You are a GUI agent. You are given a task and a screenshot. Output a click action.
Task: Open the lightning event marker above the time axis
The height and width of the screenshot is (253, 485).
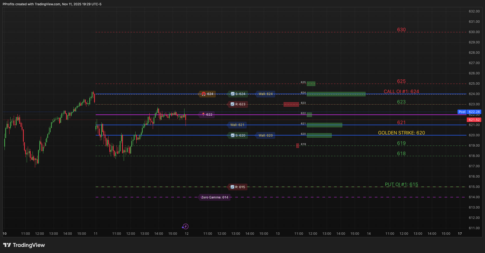click(x=185, y=227)
